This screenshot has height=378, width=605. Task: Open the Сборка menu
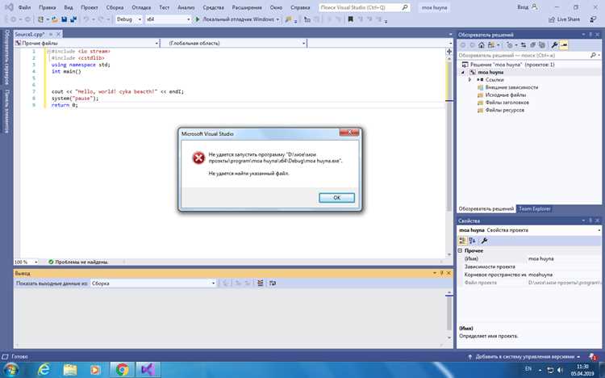point(115,7)
